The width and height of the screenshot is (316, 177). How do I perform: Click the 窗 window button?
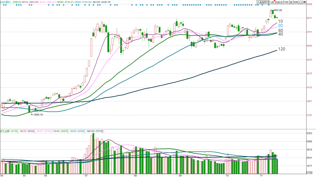pos(291,2)
